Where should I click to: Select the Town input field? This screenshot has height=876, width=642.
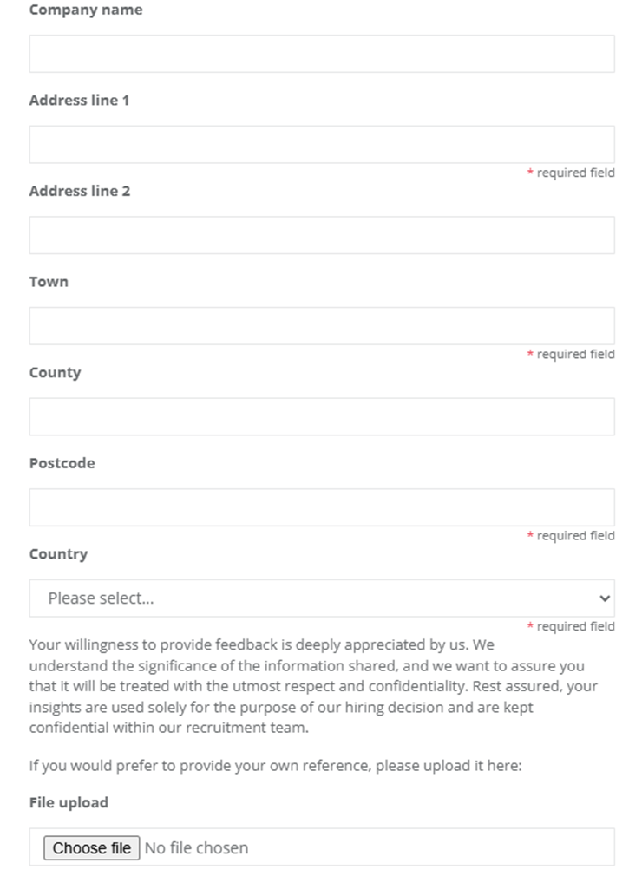tap(321, 325)
